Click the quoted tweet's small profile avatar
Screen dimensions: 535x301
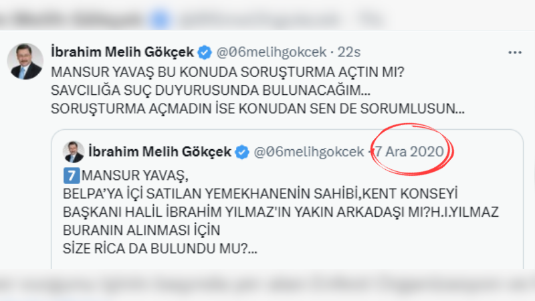[74, 152]
